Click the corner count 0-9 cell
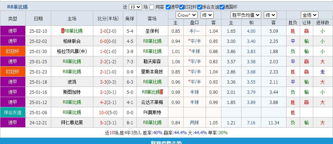The image size is (333, 144). coord(130,72)
